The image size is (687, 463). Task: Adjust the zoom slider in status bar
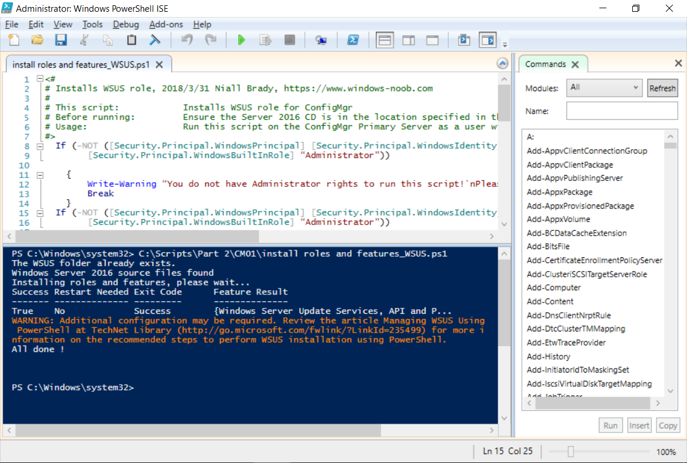(571, 451)
